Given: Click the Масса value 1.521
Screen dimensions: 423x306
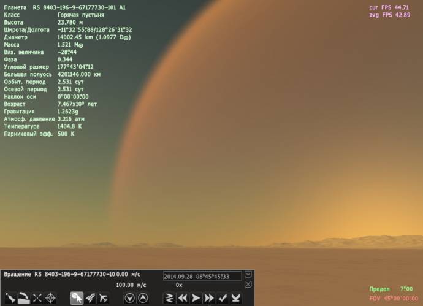Looking at the screenshot, I should (70, 45).
